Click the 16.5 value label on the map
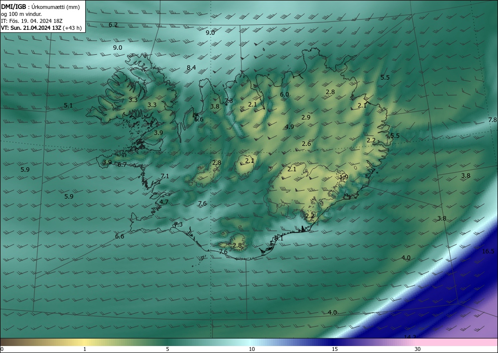This screenshot has width=498, height=353. point(488,251)
